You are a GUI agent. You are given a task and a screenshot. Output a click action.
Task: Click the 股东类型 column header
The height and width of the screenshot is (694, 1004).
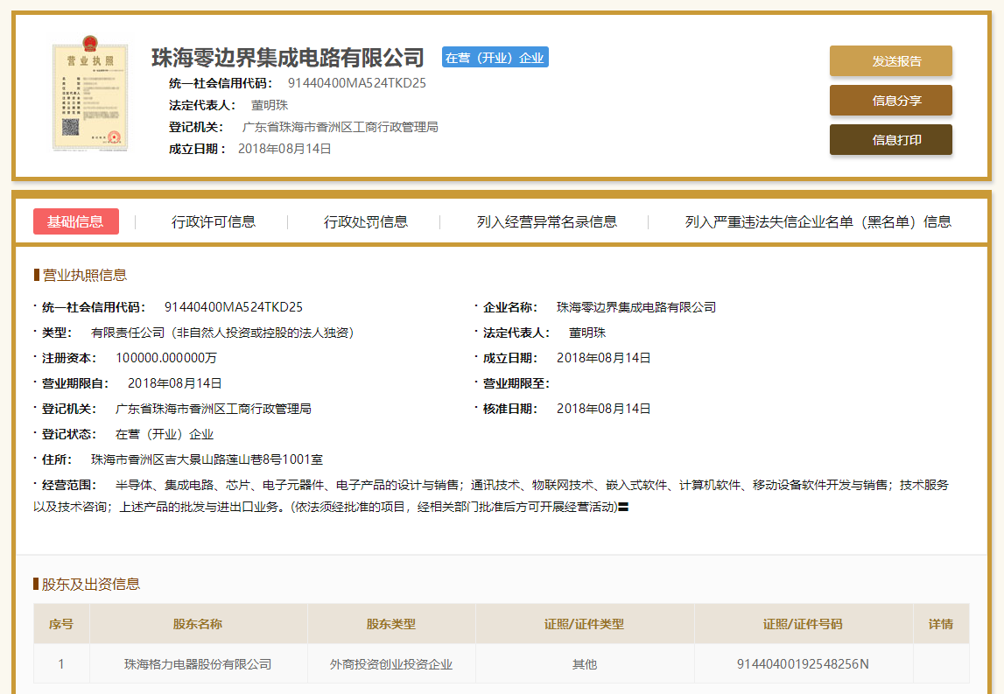click(390, 624)
